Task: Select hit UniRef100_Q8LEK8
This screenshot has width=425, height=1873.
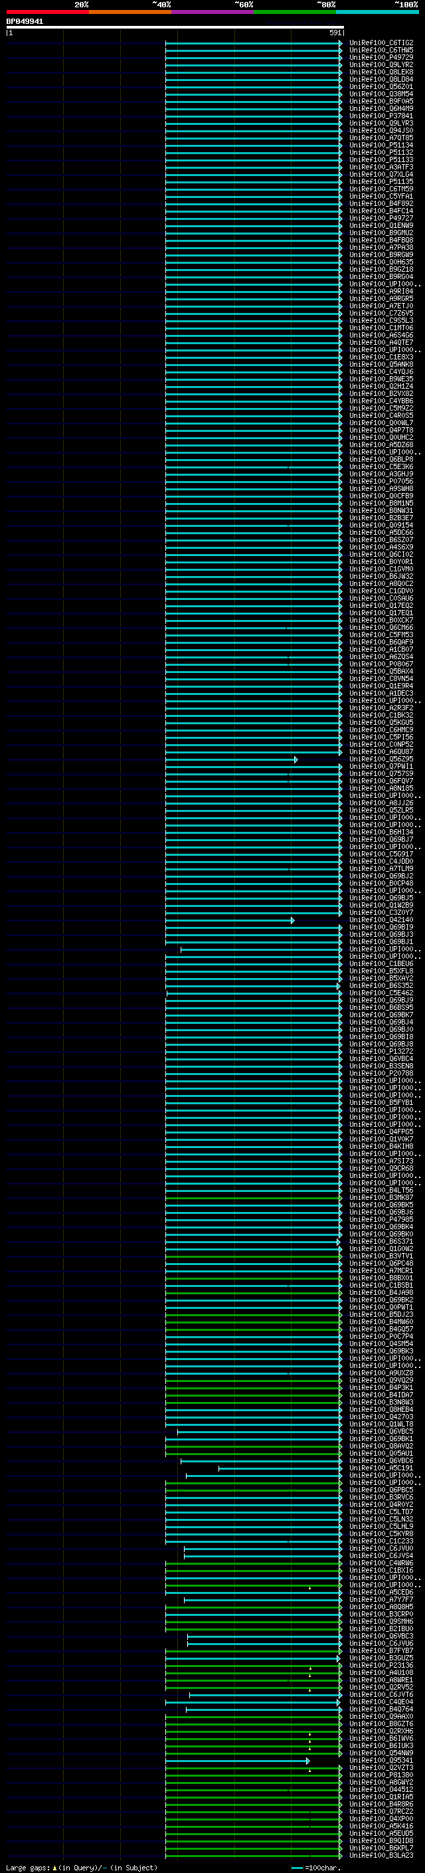Action: click(381, 72)
